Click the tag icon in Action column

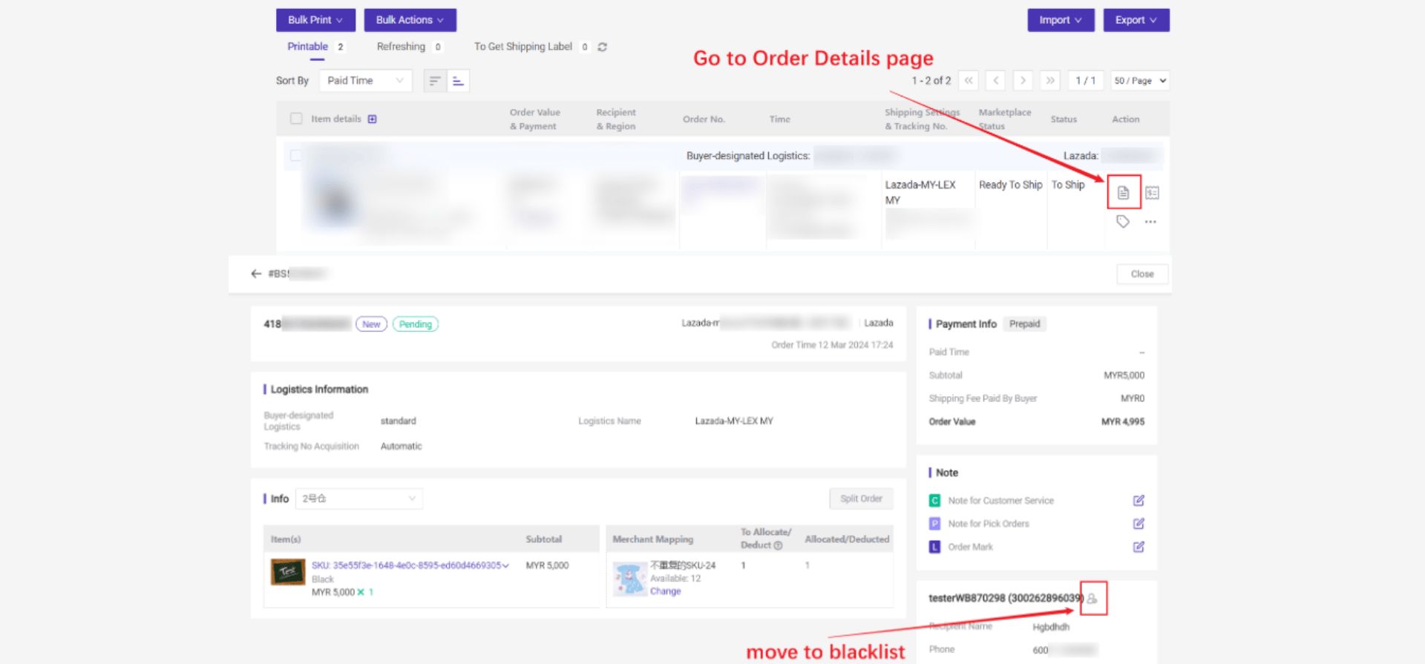point(1123,222)
